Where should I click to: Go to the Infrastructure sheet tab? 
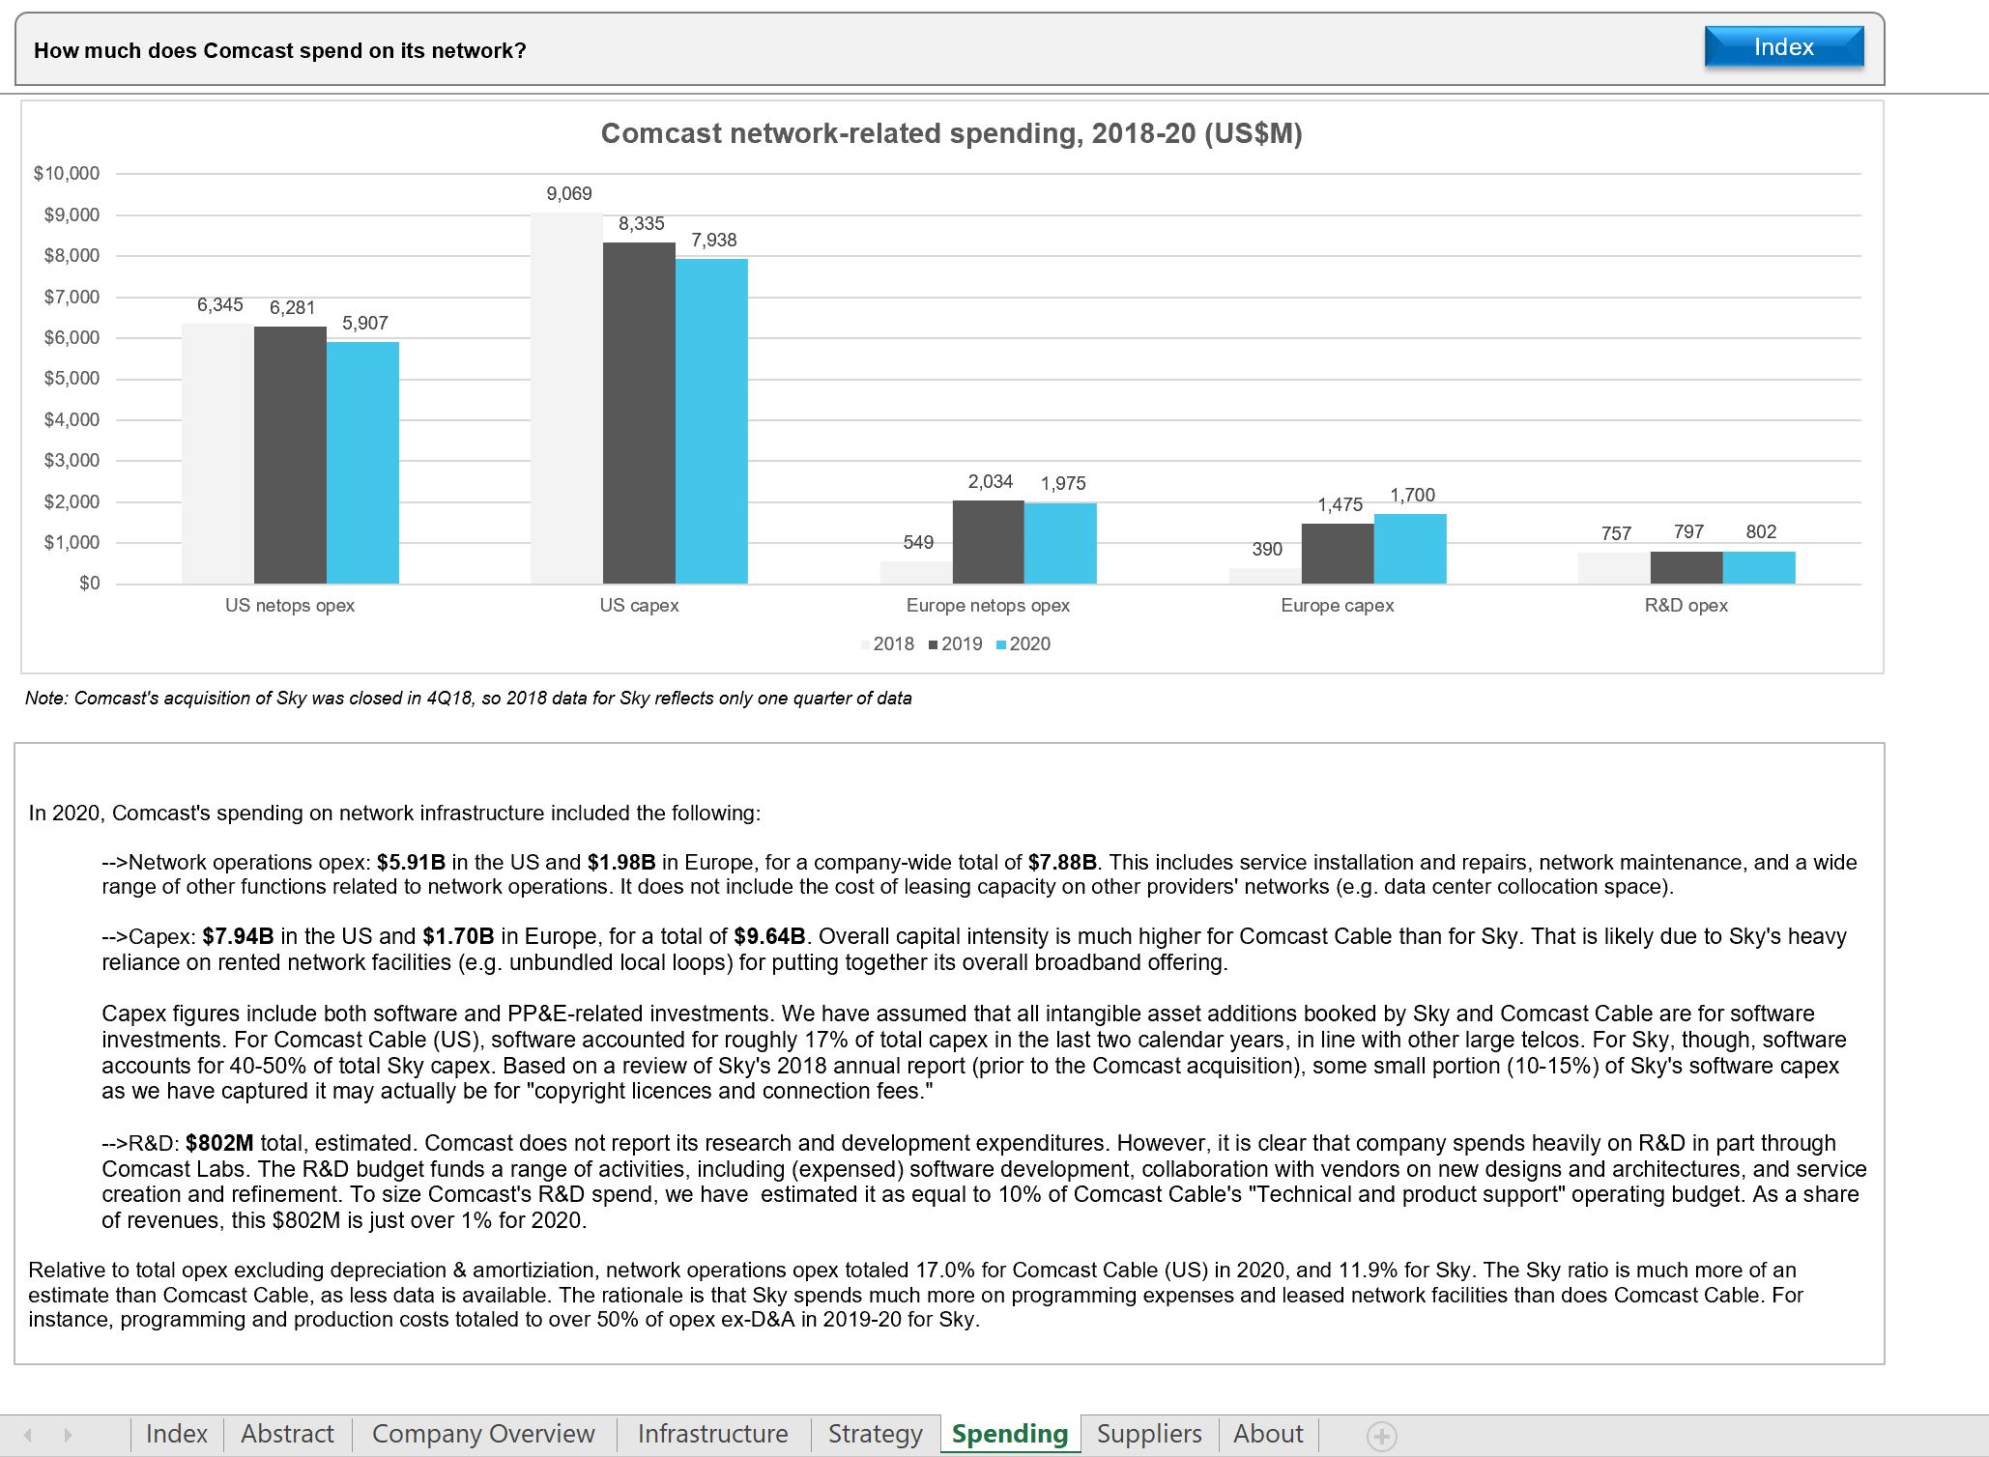[712, 1434]
